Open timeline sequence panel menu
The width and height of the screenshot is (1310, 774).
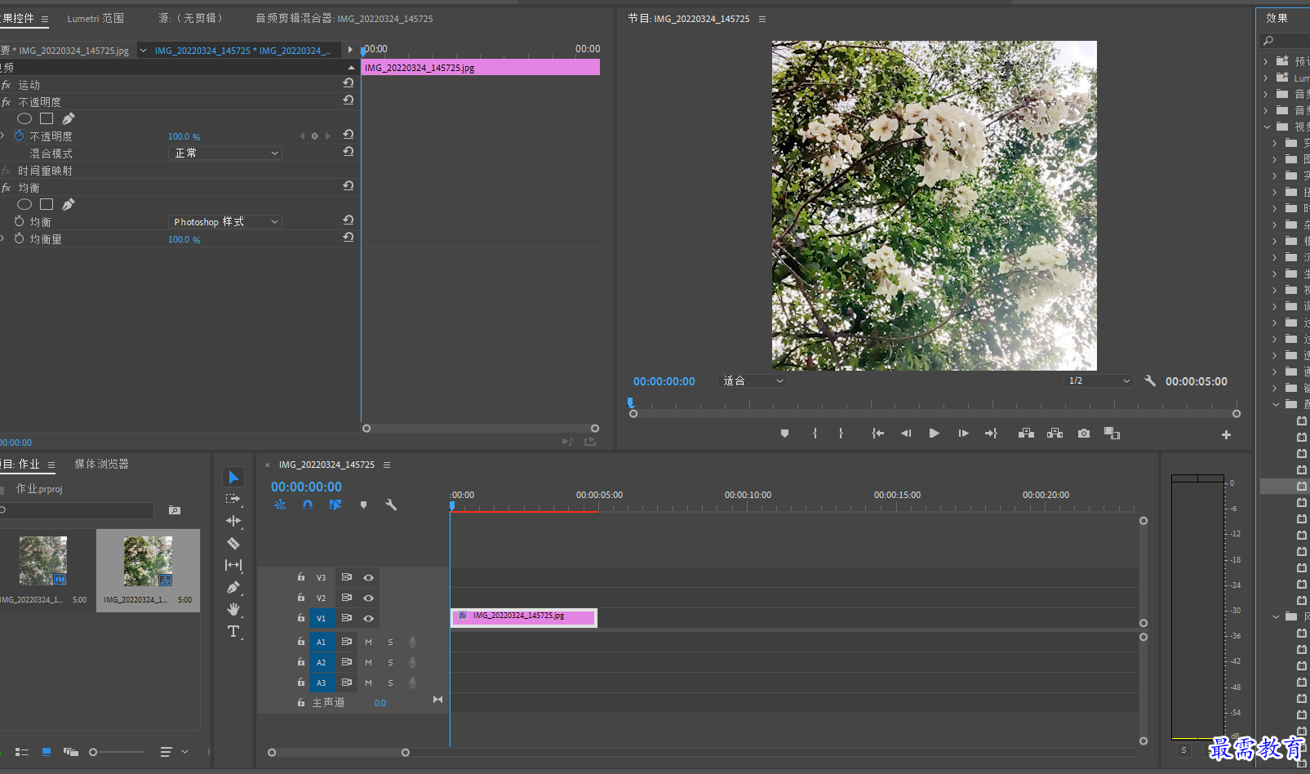[x=387, y=465]
